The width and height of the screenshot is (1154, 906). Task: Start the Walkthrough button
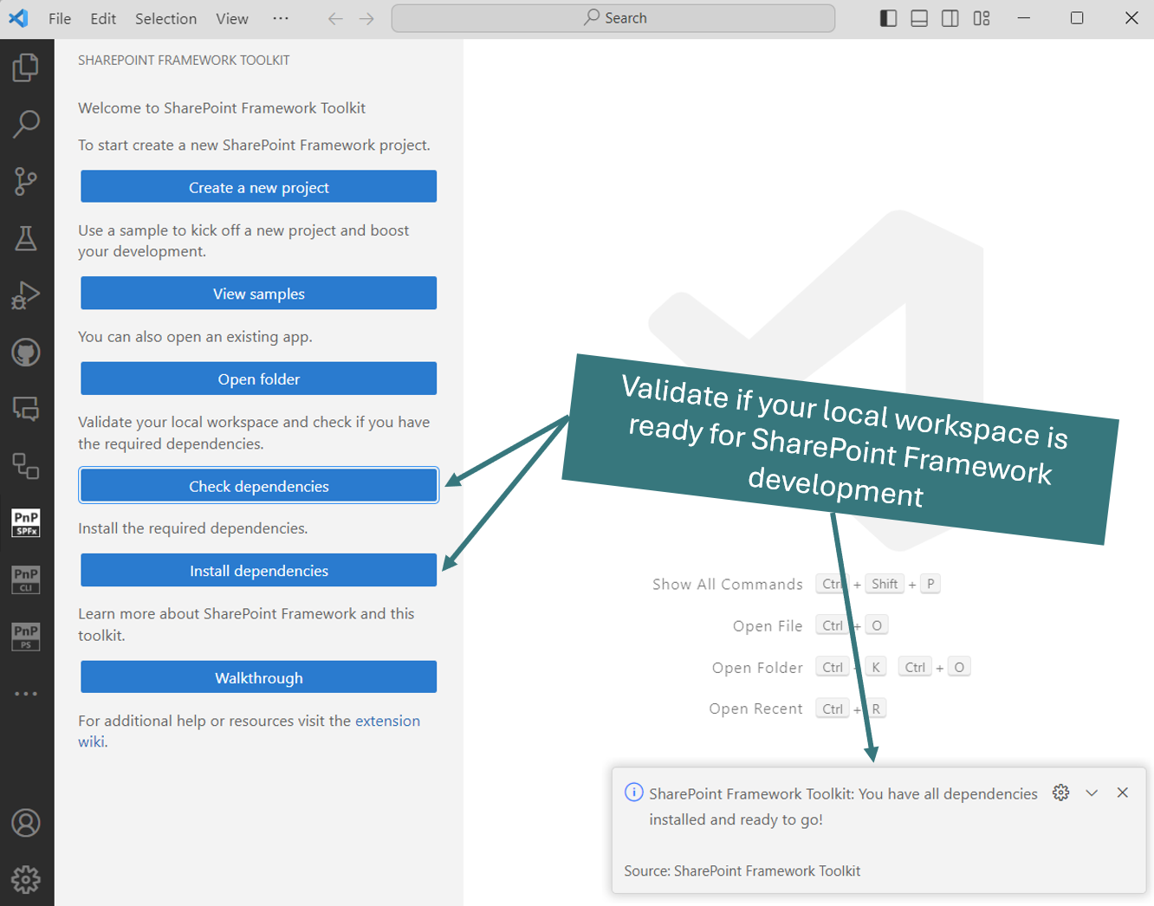259,677
